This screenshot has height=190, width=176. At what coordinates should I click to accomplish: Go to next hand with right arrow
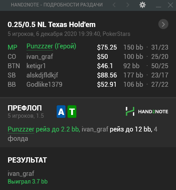[x=128, y=5]
